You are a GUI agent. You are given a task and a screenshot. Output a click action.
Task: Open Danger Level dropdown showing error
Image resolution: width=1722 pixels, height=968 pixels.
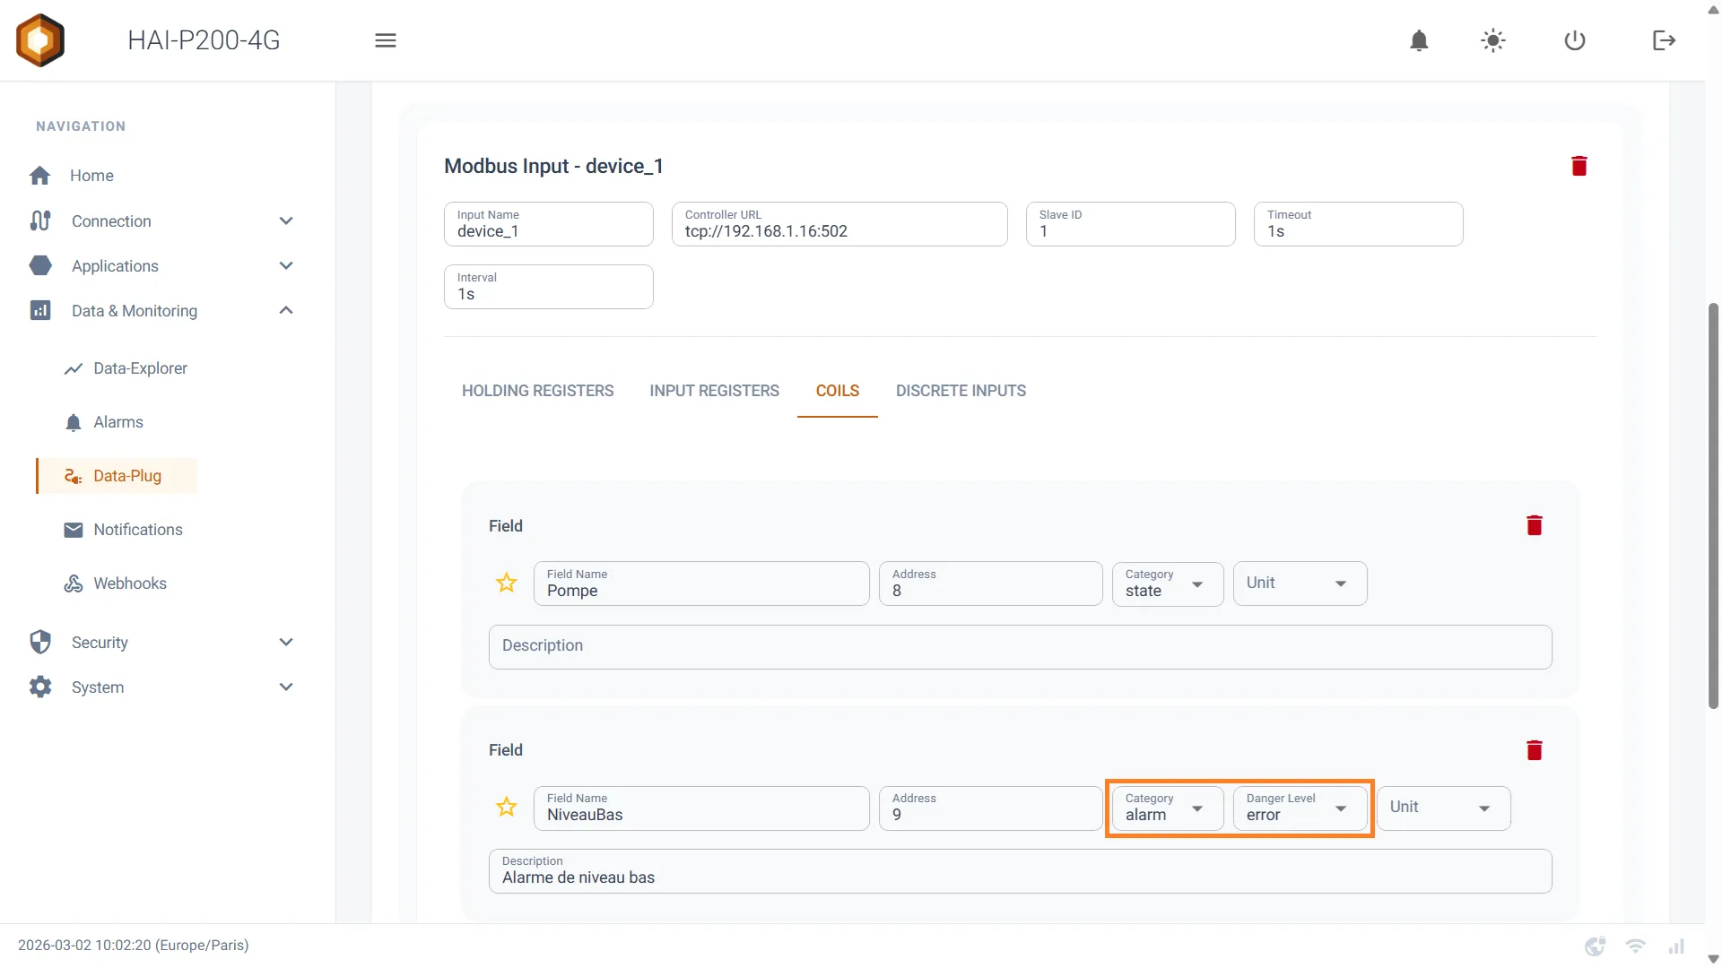[1300, 808]
